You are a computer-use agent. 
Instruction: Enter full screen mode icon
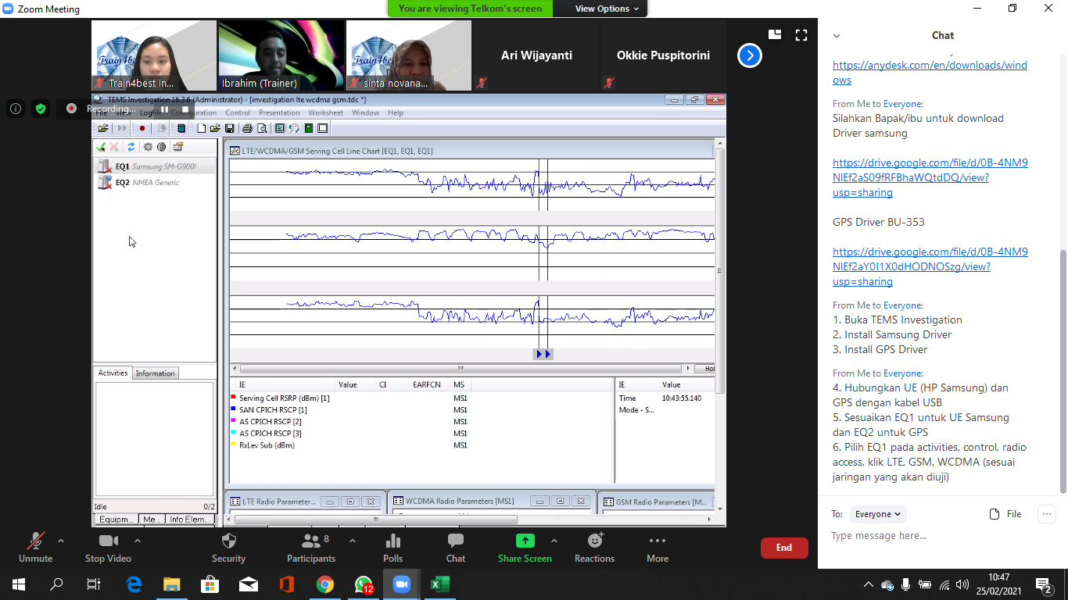pyautogui.click(x=801, y=35)
